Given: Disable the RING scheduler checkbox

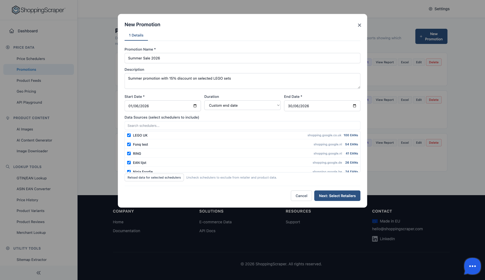Looking at the screenshot, I should [x=129, y=153].
